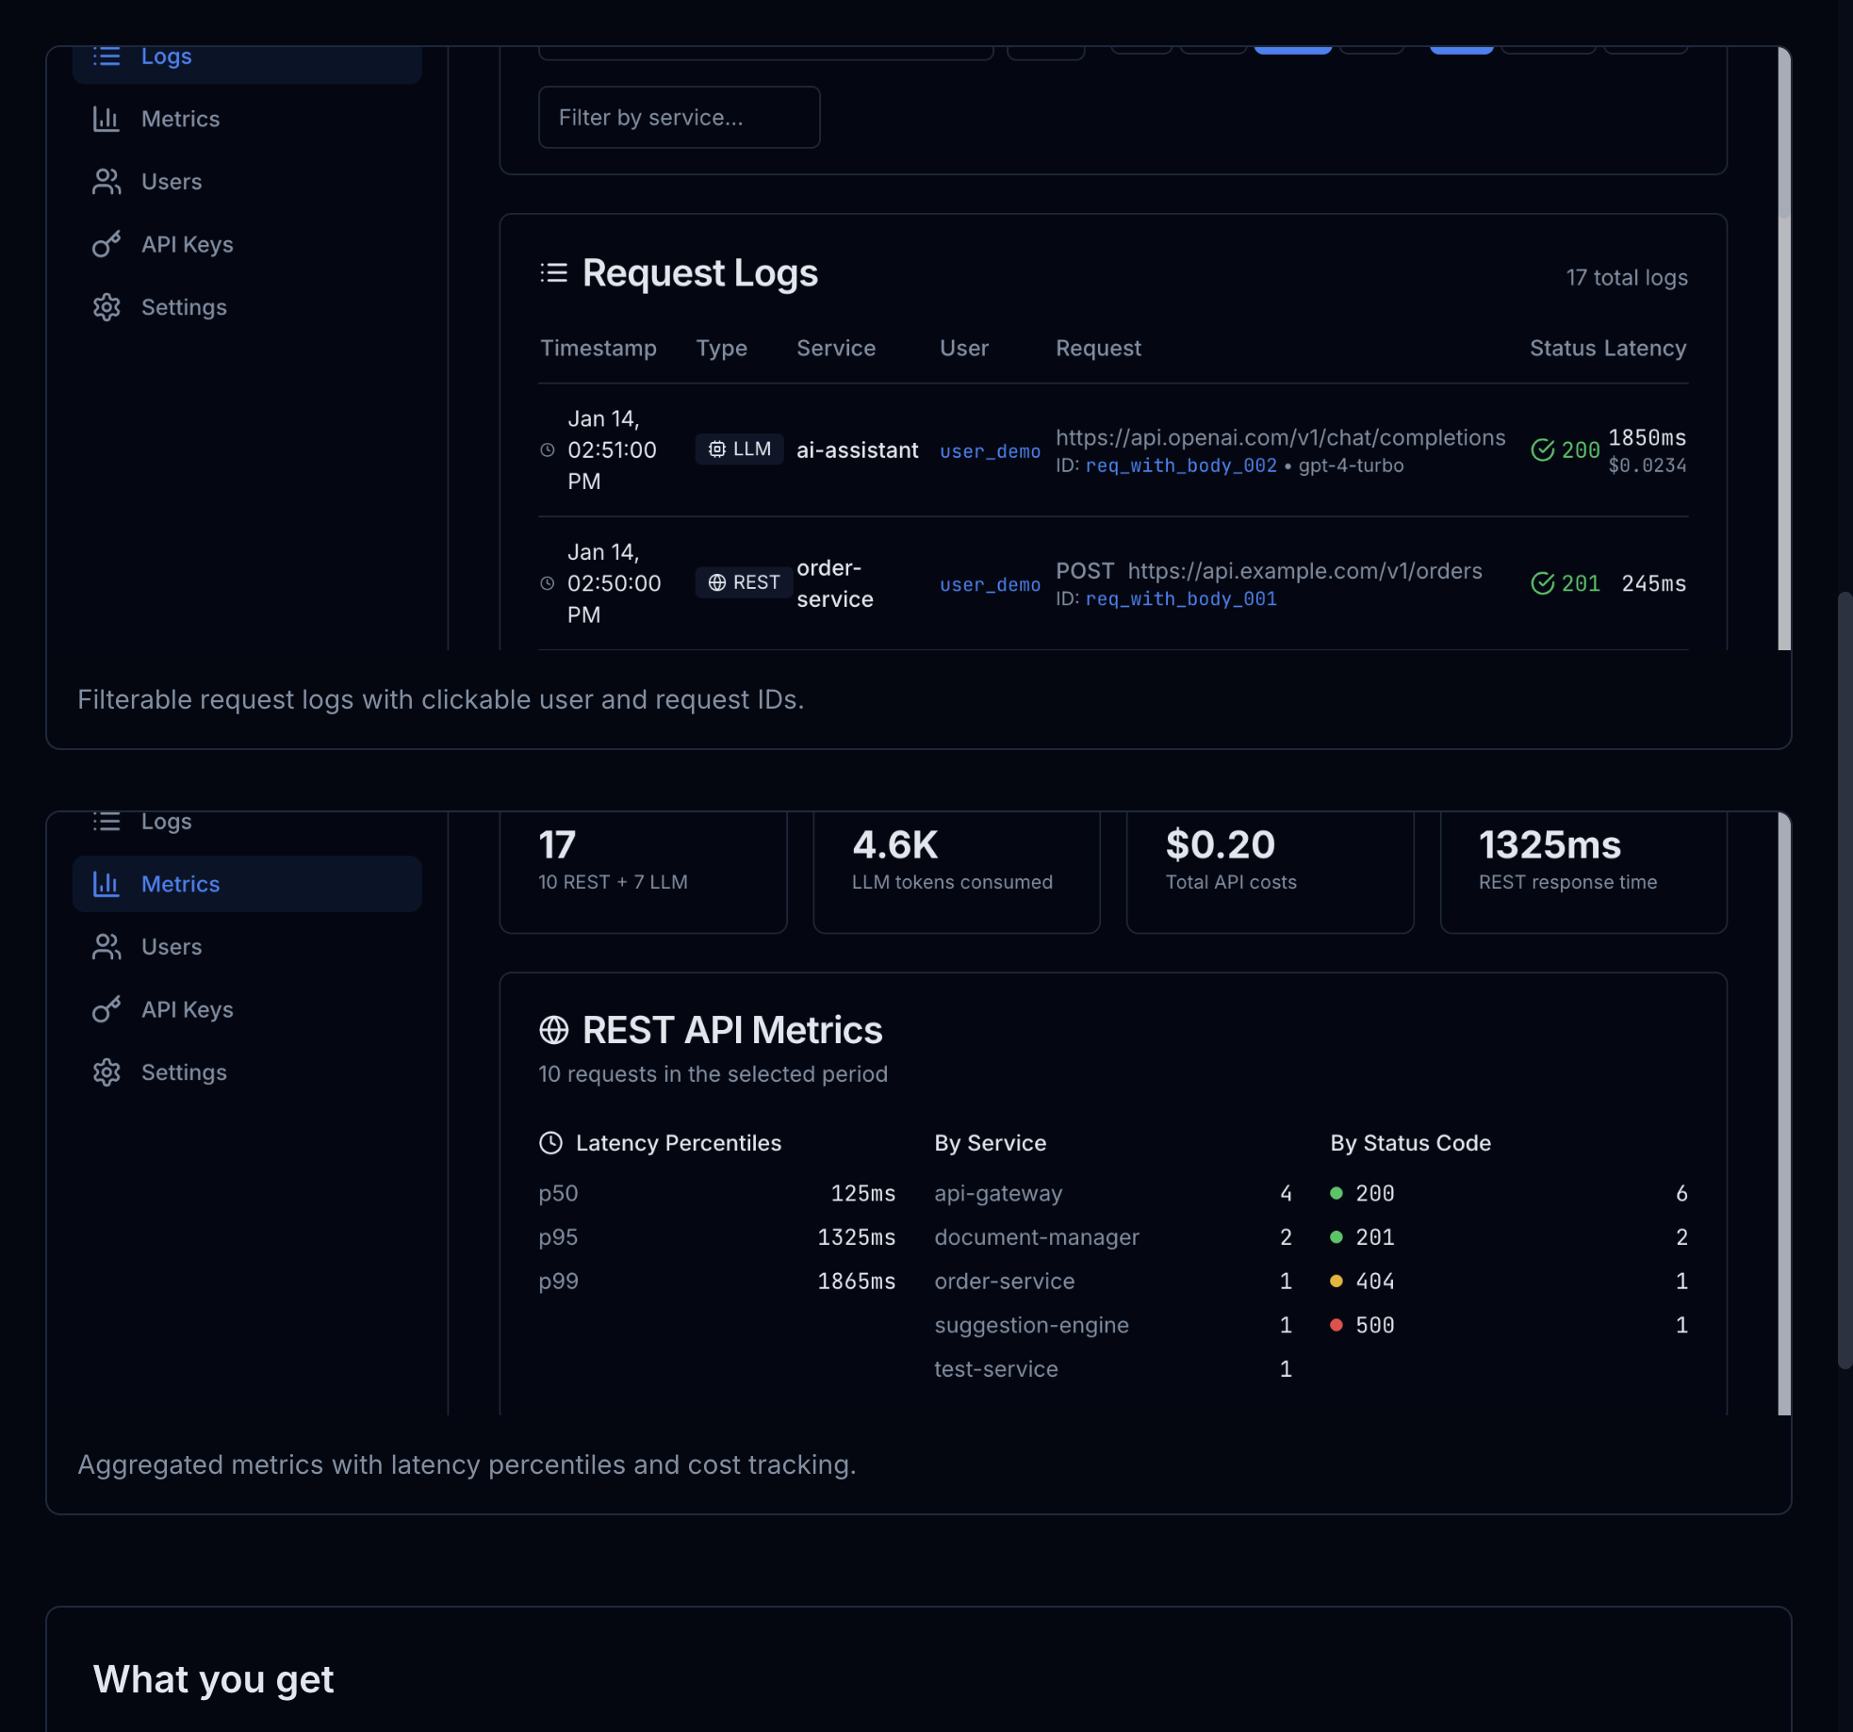Click the openai chat/completions URL text

pos(1280,438)
